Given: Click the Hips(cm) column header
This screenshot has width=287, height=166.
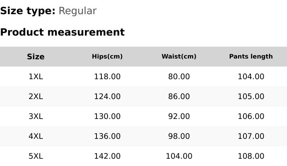Looking at the screenshot, I should [x=107, y=57].
